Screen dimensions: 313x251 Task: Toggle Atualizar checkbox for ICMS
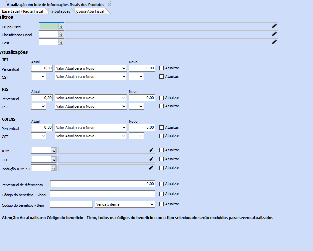pyautogui.click(x=161, y=150)
